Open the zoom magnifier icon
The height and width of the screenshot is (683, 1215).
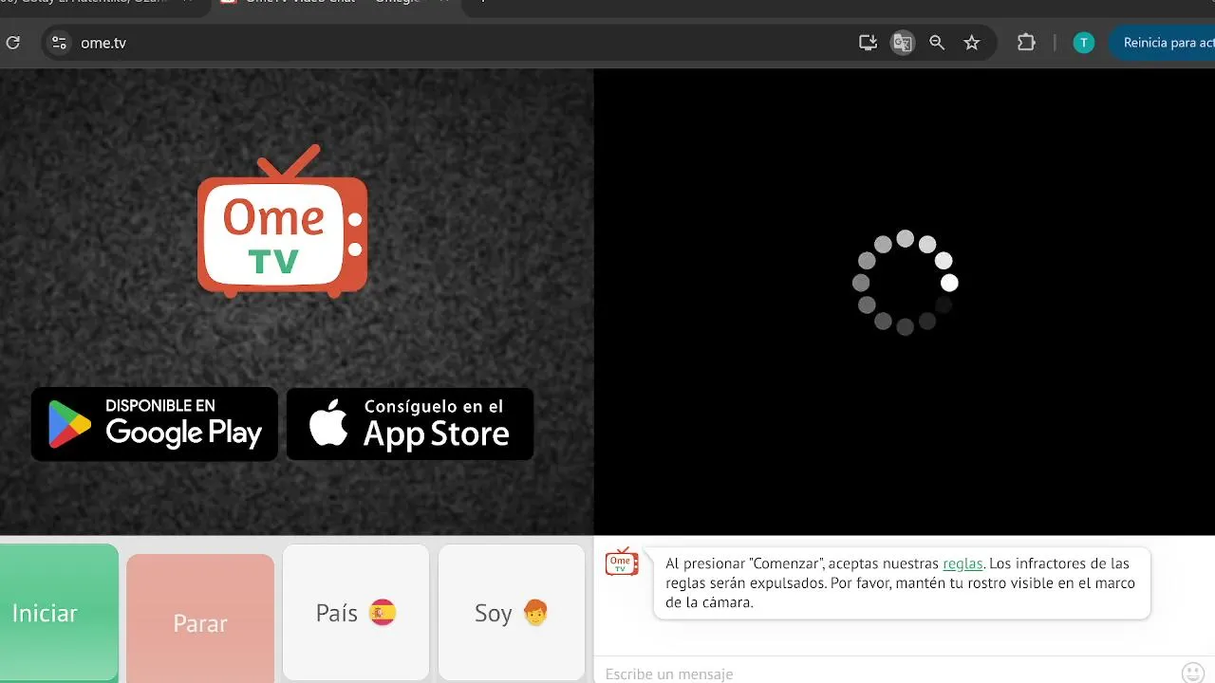[937, 43]
